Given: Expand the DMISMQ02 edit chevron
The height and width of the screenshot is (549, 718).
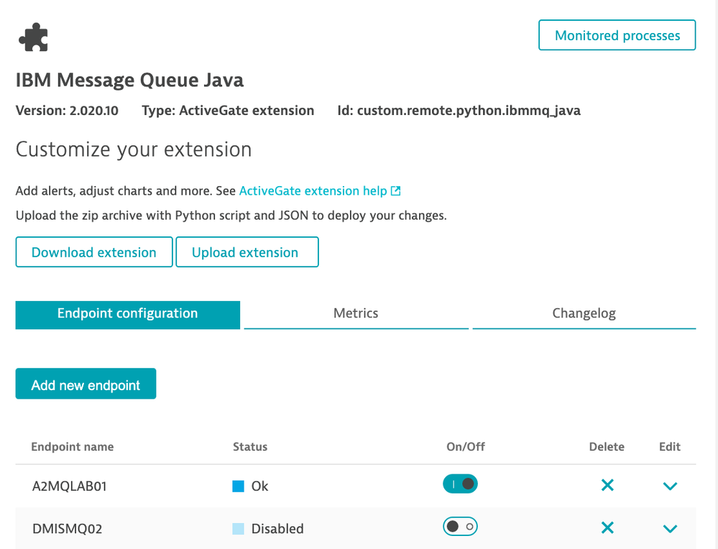Looking at the screenshot, I should coord(670,529).
